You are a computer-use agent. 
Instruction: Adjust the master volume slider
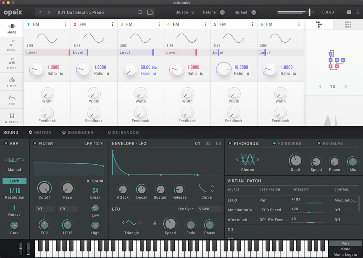309,12
